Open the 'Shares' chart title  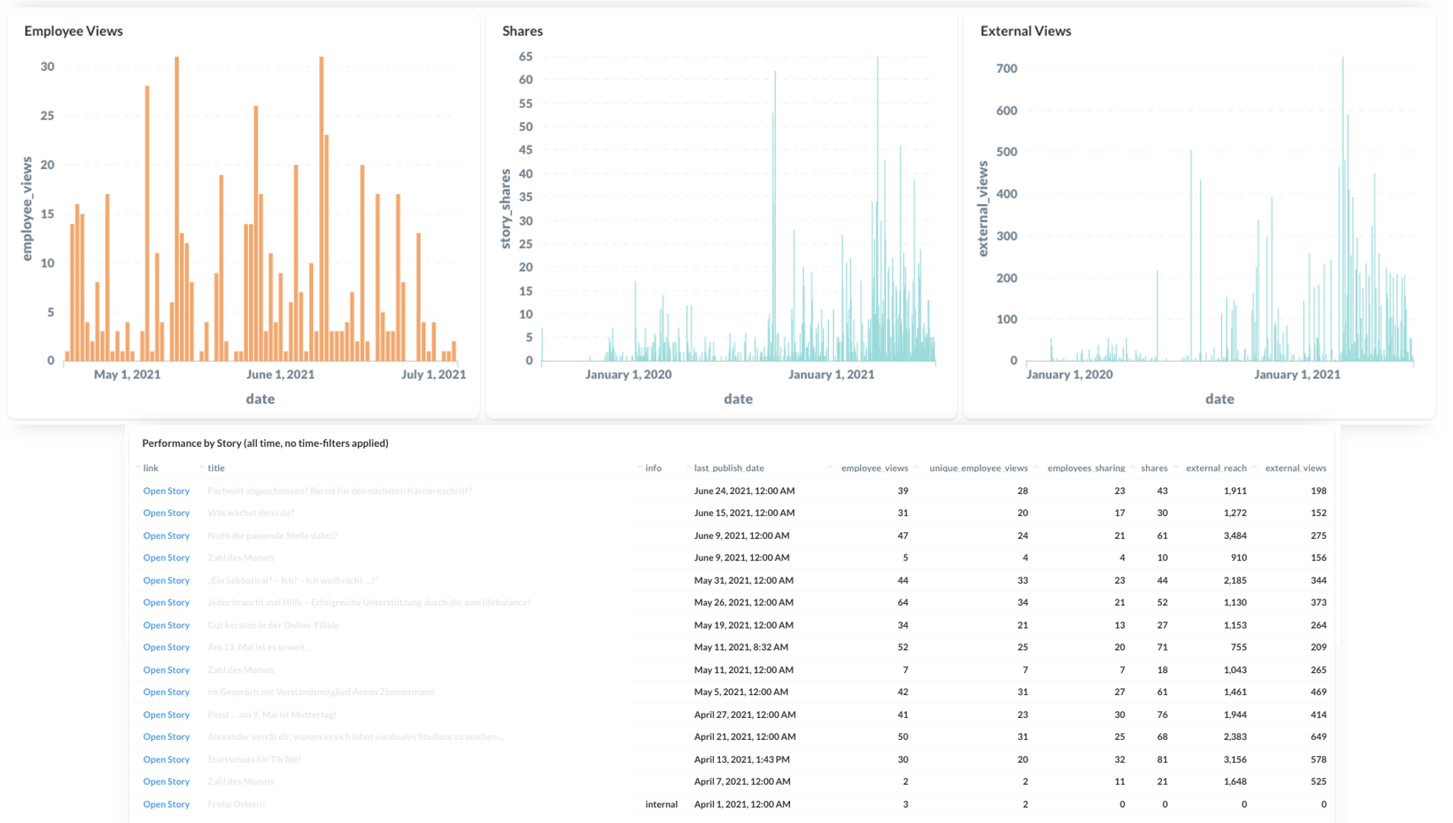(x=523, y=31)
